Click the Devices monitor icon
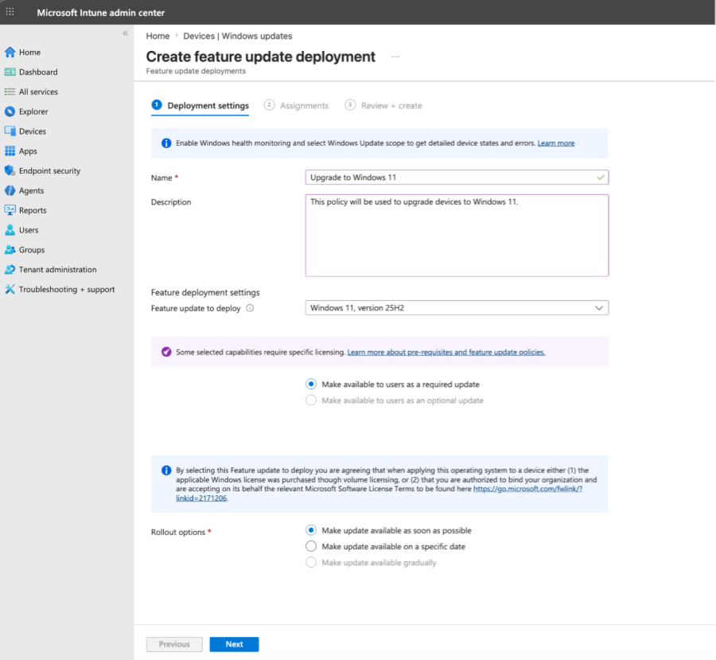 tap(10, 131)
